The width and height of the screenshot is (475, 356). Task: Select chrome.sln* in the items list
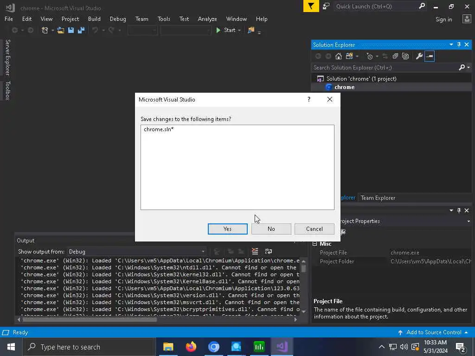click(x=159, y=129)
